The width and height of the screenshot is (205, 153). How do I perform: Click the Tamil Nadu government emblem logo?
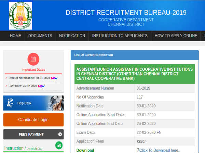pyautogui.click(x=20, y=16)
